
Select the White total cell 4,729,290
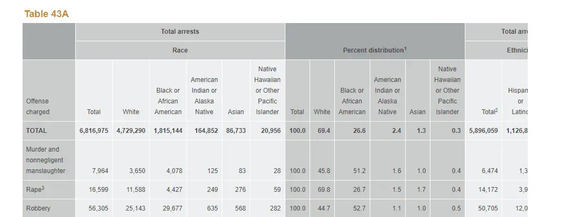click(131, 131)
